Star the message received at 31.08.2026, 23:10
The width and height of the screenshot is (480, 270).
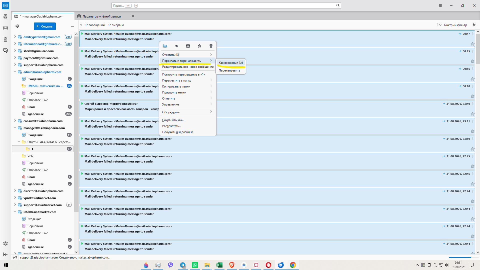472,149
